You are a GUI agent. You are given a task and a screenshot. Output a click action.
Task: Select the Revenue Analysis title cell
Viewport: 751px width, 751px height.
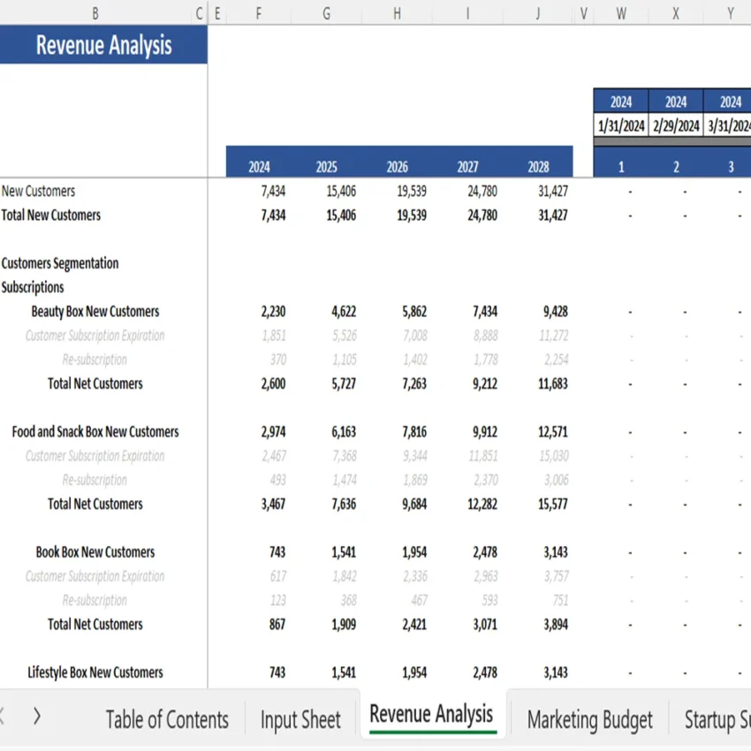coord(103,45)
